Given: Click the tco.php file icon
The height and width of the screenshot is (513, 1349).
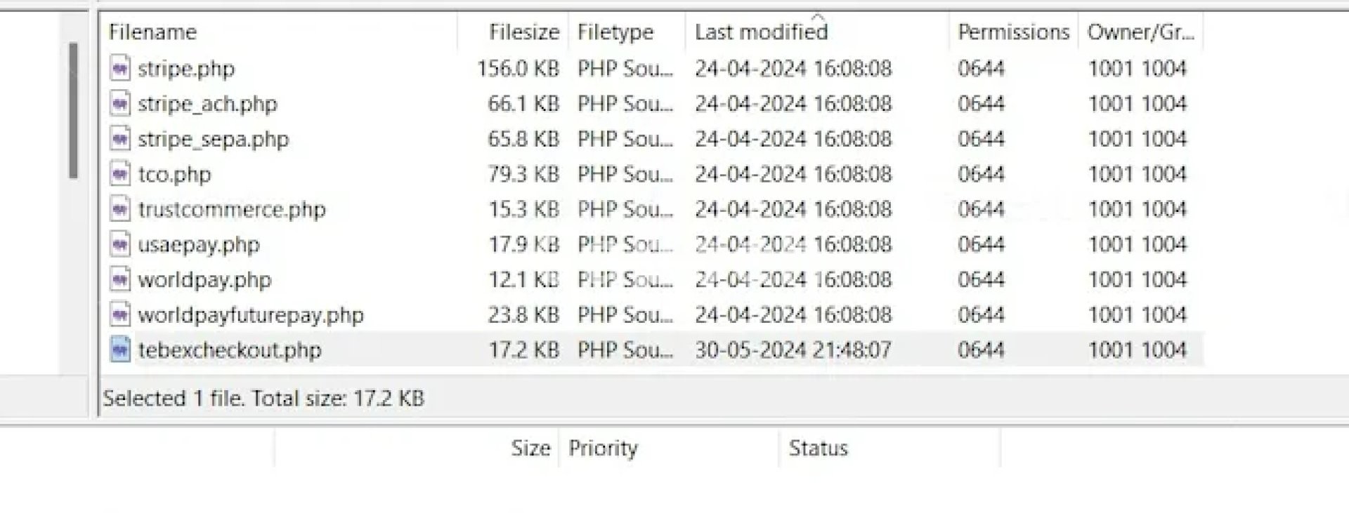Looking at the screenshot, I should tap(120, 173).
